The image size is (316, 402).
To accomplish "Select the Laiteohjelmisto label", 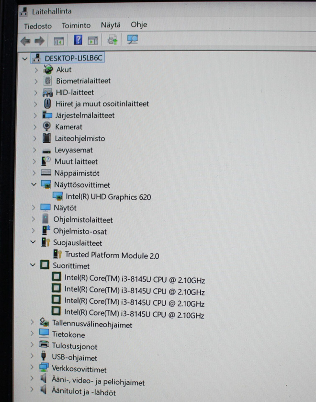I will point(80,138).
